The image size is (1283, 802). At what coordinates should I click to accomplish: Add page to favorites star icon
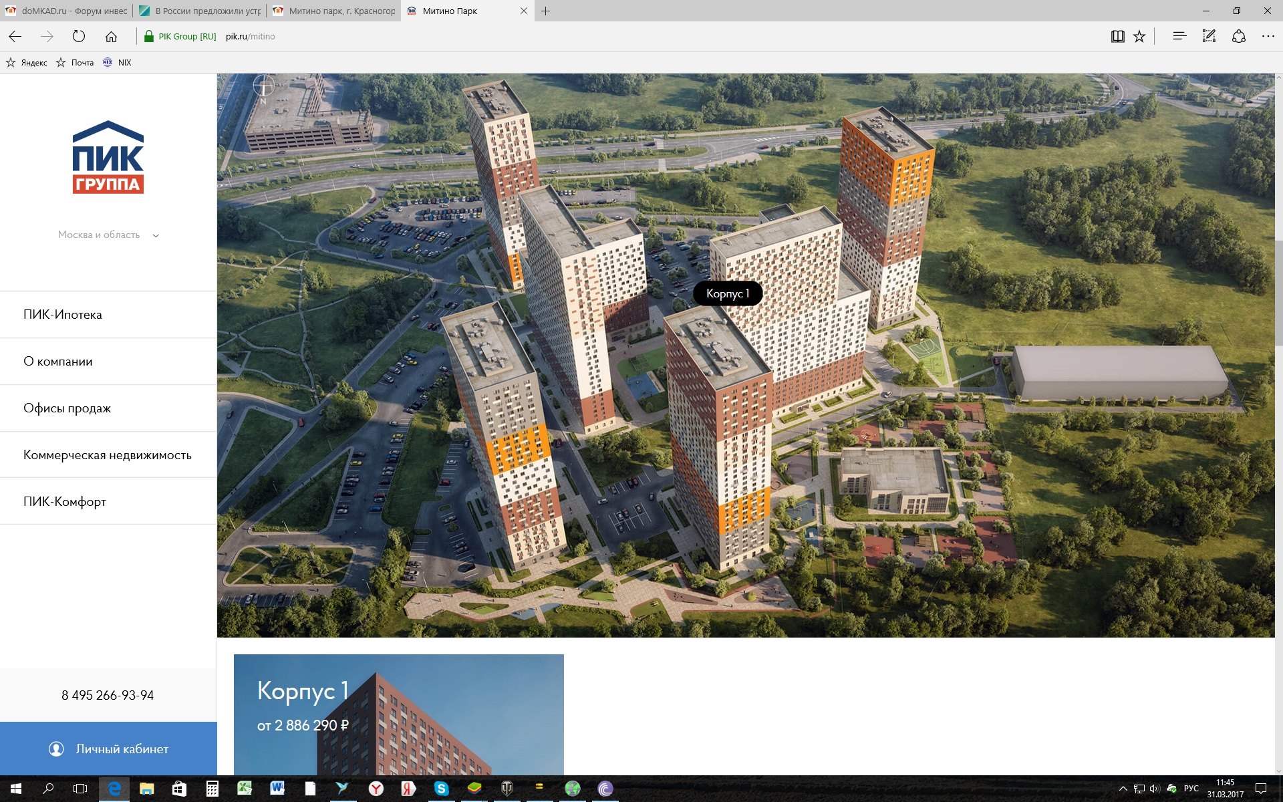coord(1139,37)
